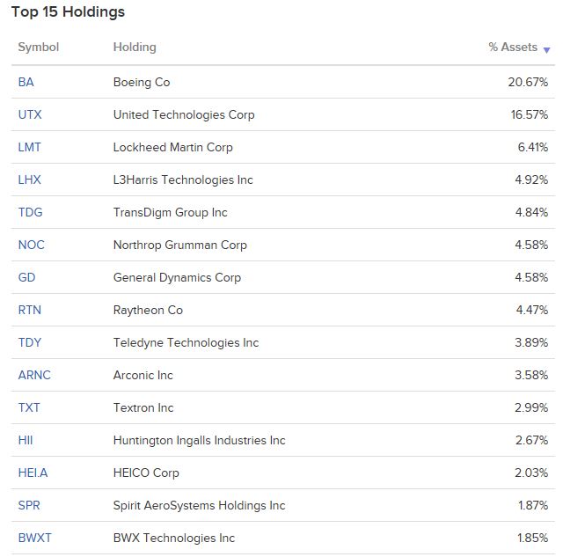The height and width of the screenshot is (557, 563).
Task: Sort by the Holding column header
Action: pos(135,47)
